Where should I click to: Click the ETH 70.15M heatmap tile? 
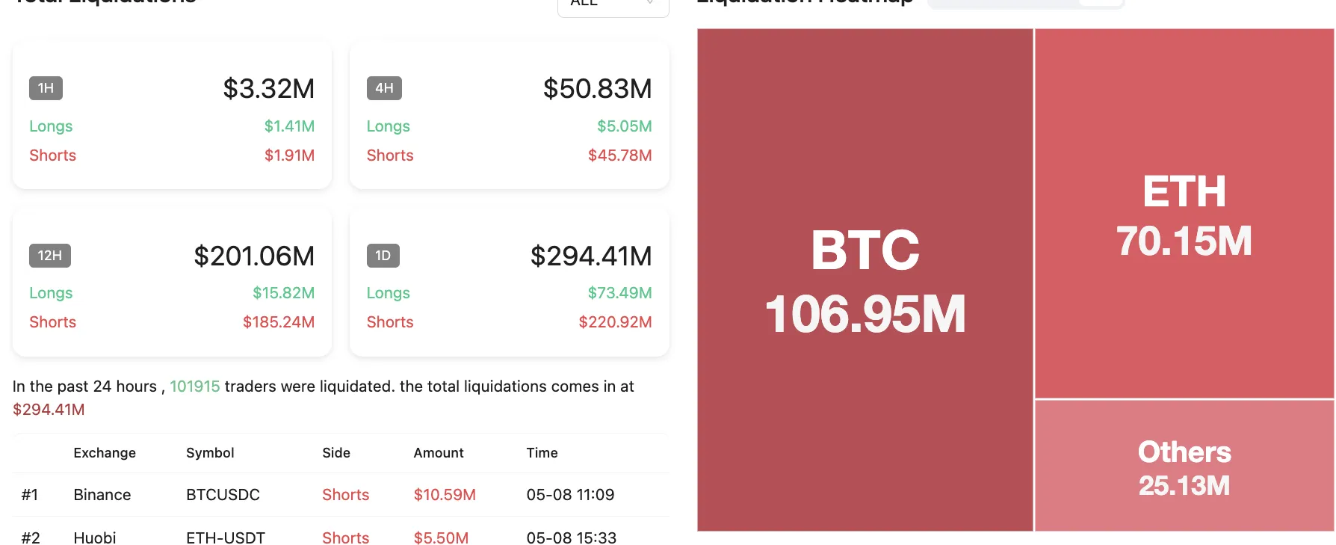pyautogui.click(x=1184, y=214)
